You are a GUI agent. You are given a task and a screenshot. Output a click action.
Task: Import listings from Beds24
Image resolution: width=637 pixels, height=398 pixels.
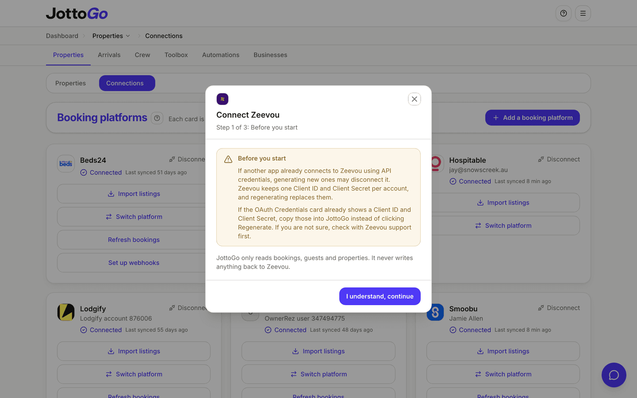coord(134,194)
